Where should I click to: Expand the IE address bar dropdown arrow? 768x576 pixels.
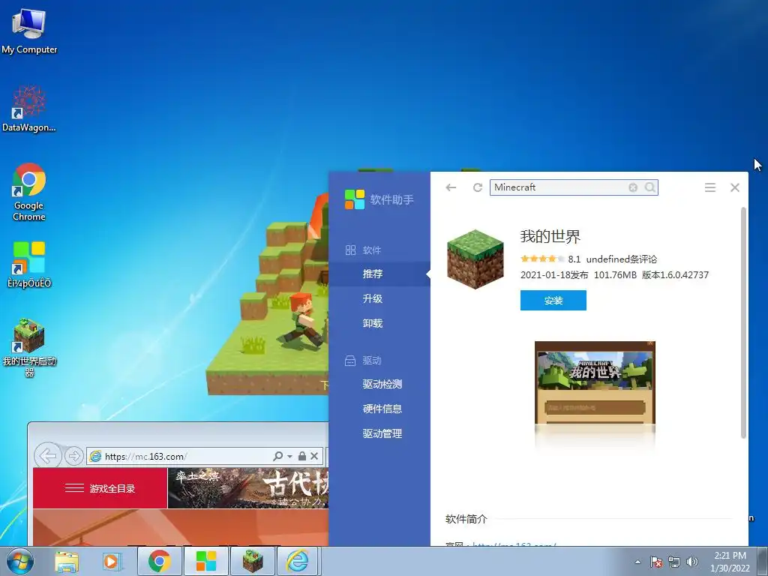point(289,457)
